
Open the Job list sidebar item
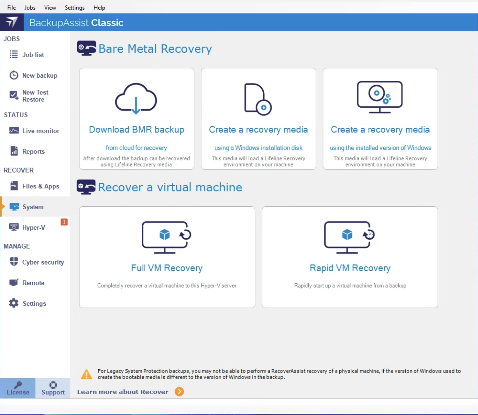tap(33, 55)
